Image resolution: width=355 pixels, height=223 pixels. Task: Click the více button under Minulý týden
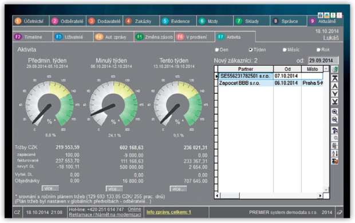click(x=115, y=189)
